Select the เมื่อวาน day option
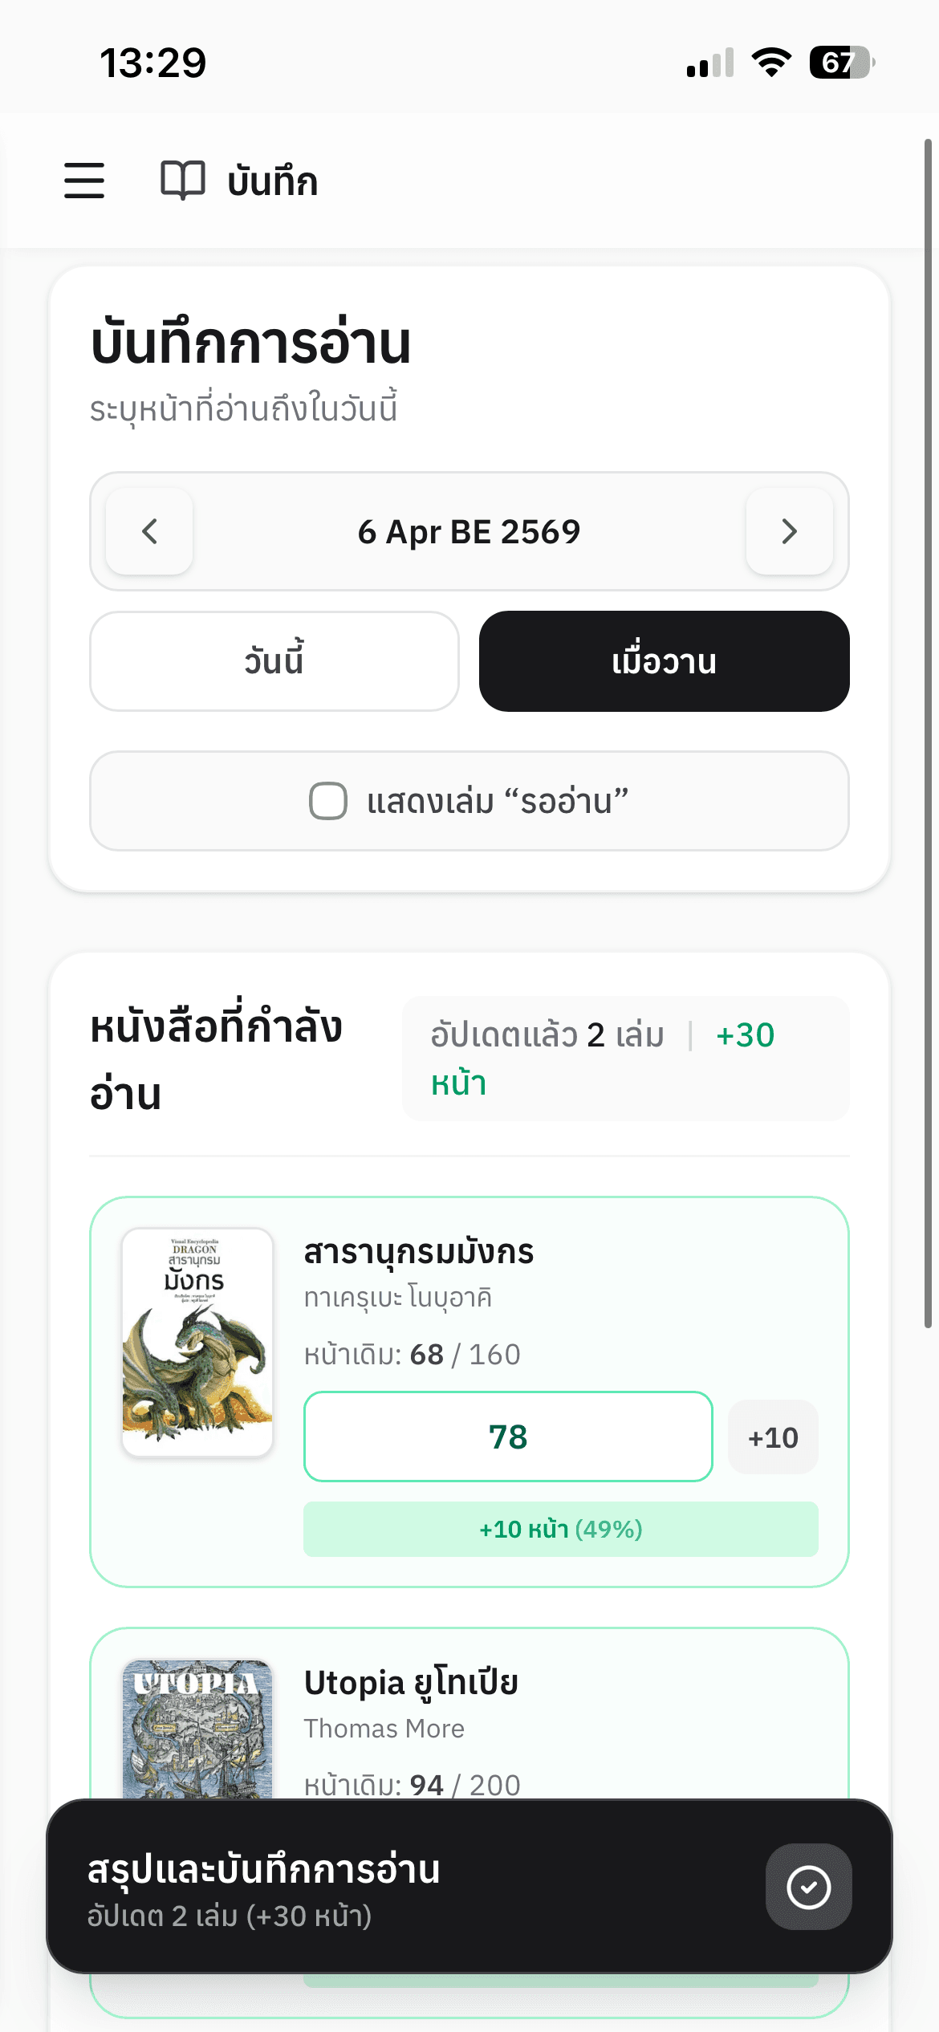The width and height of the screenshot is (939, 2032). click(664, 661)
